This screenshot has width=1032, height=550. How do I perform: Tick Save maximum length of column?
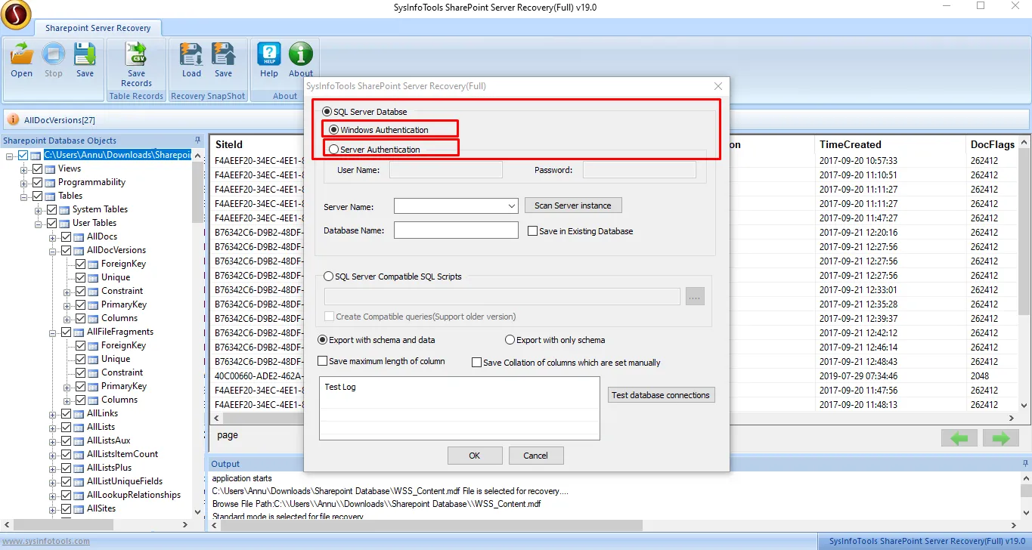[x=323, y=361]
